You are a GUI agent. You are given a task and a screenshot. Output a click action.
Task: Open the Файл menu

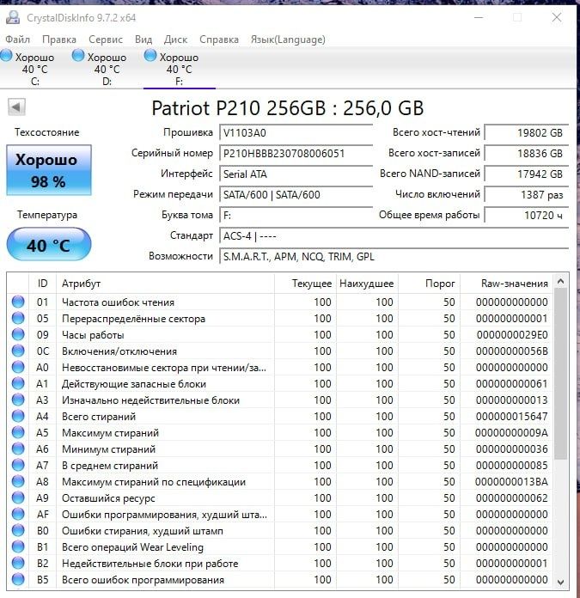[17, 40]
